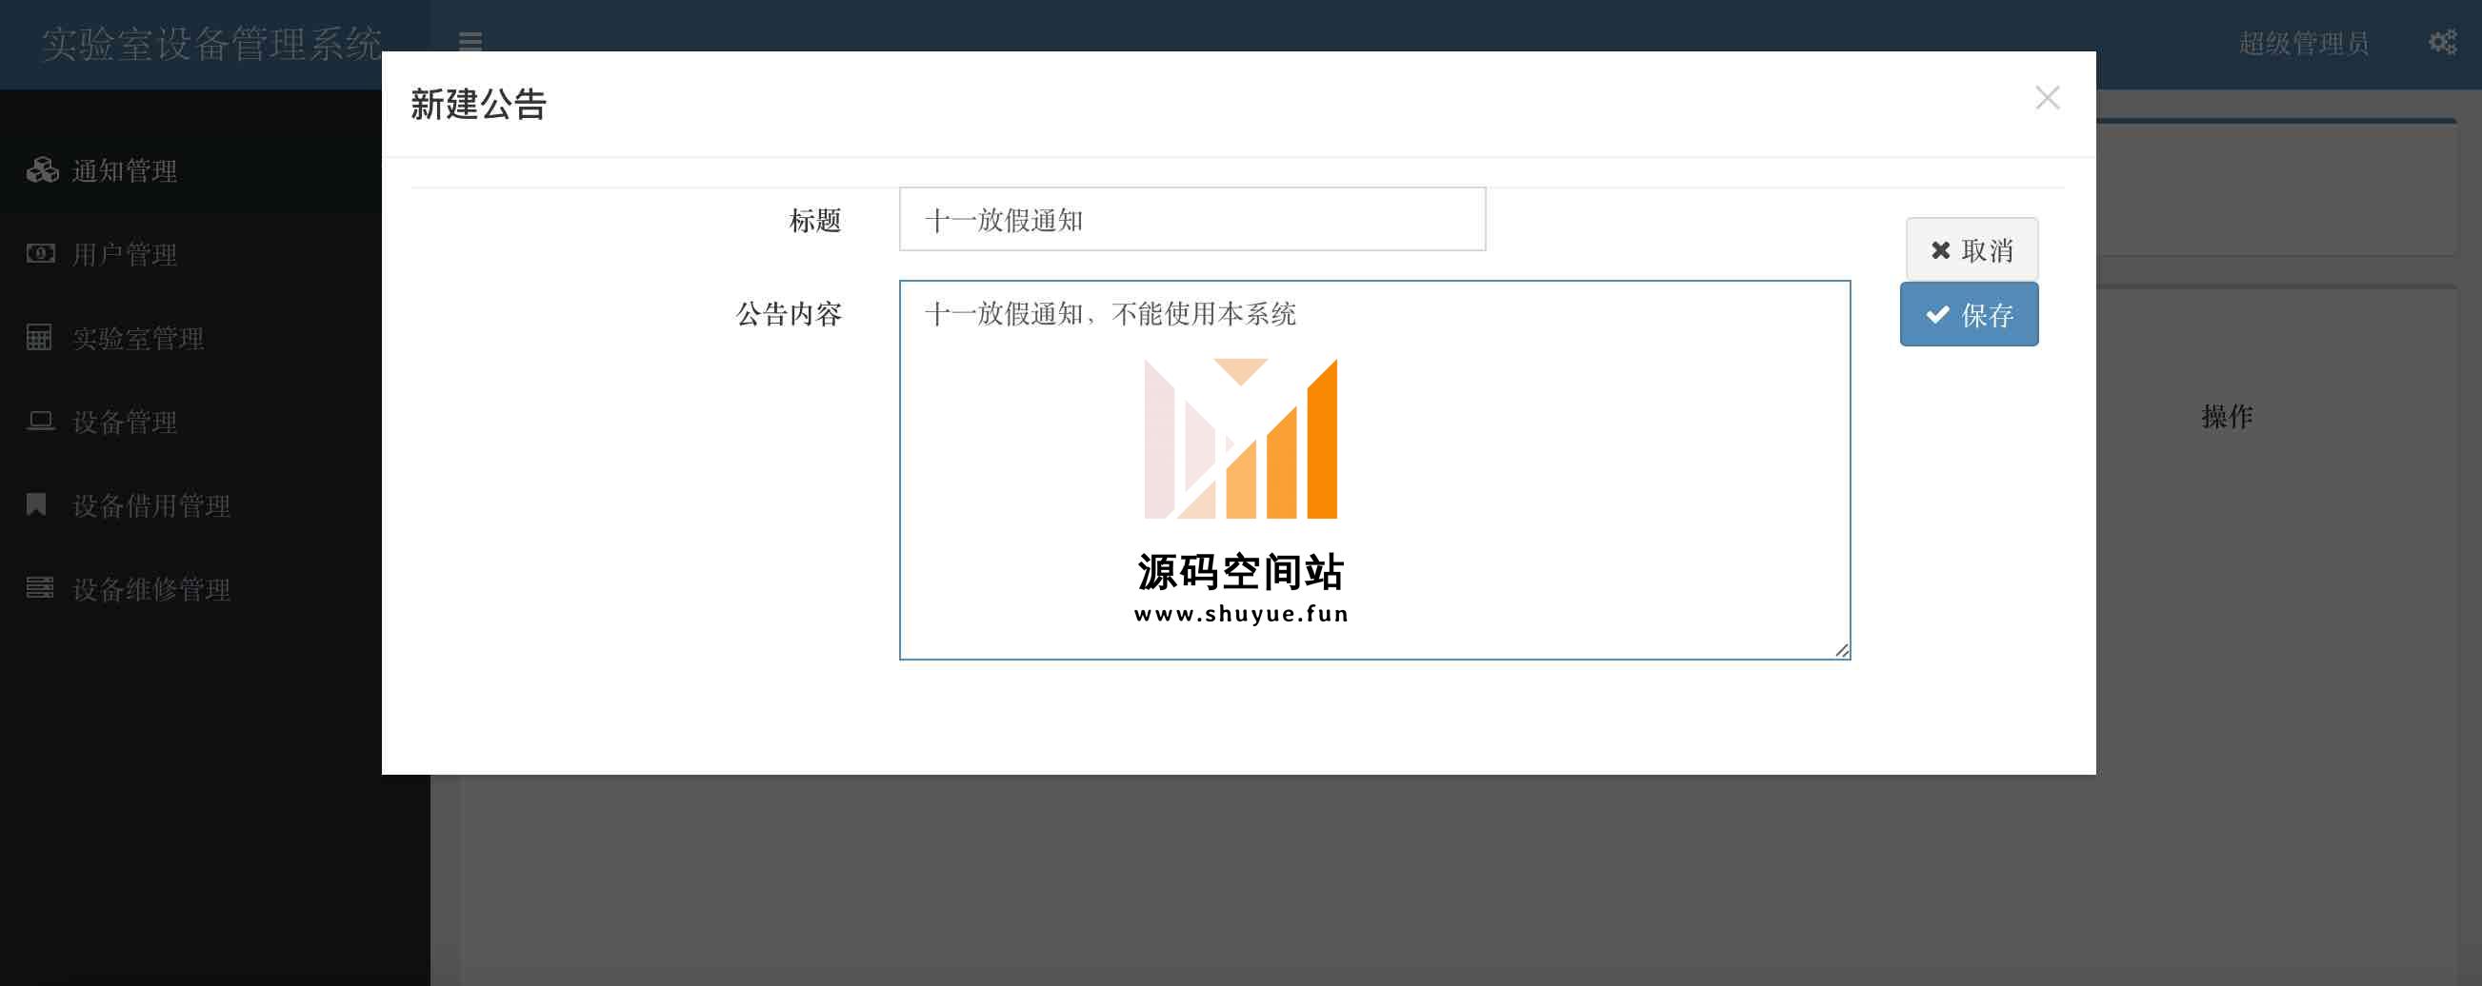Open the gears settings icon at top right

tap(2443, 43)
